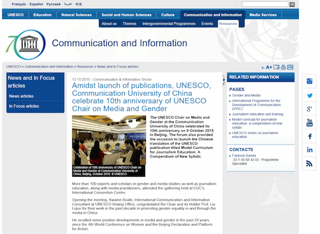Image resolution: width=320 pixels, height=234 pixels.
Task: Open the Twitter bird icon
Action: tap(309, 95)
